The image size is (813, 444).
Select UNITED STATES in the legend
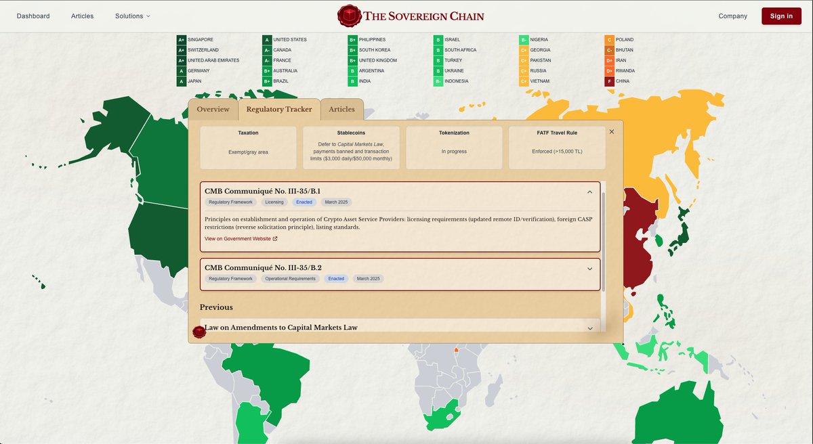(290, 39)
